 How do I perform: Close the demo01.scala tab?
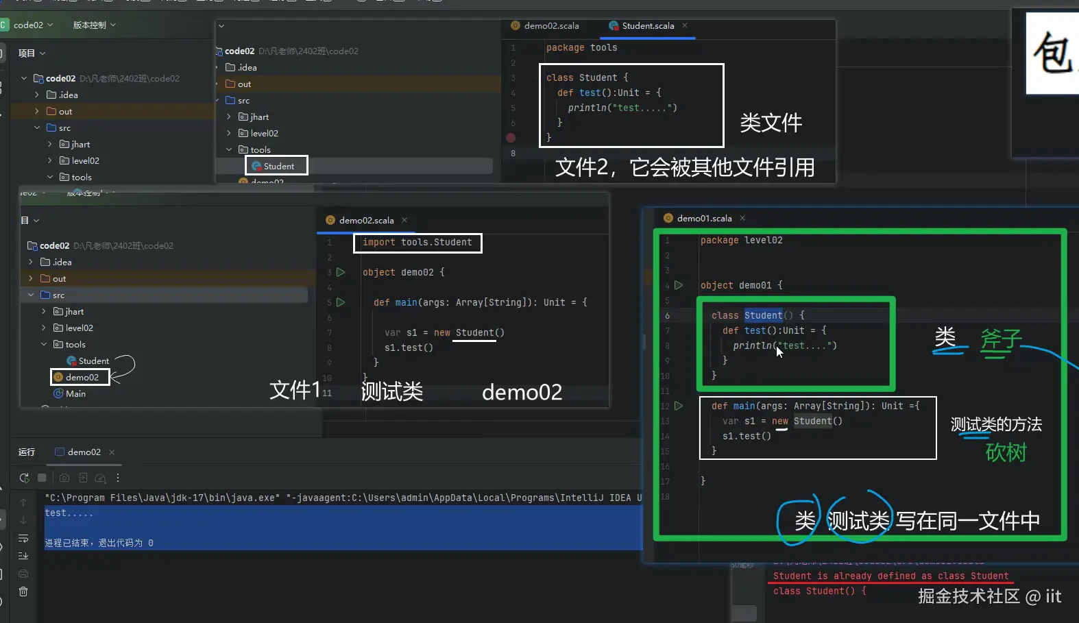point(742,218)
